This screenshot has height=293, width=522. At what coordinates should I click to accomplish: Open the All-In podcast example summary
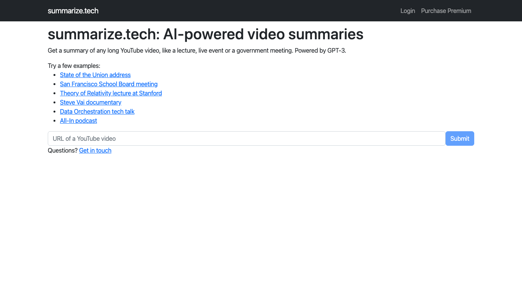coord(78,121)
